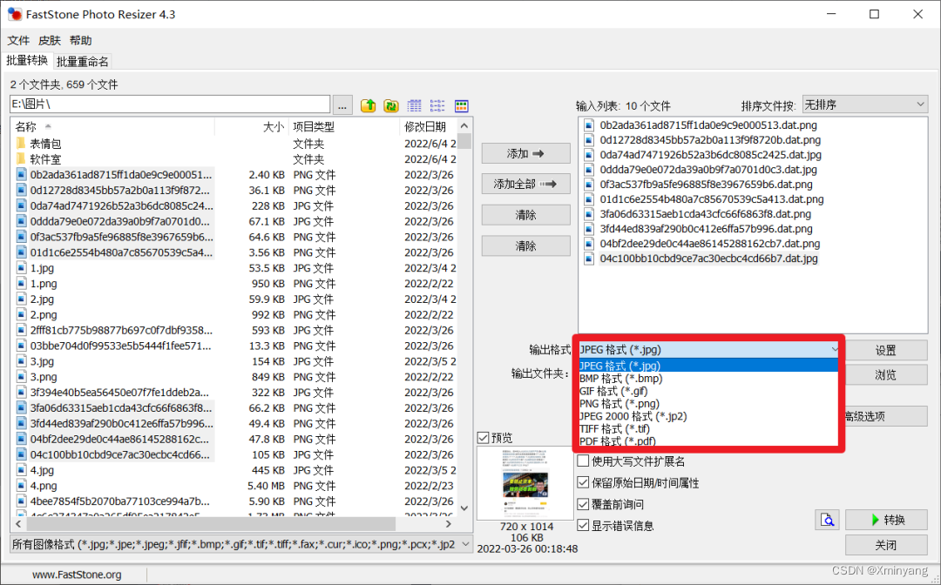Open the 排序文件按 sort dropdown
The image size is (941, 585).
click(865, 104)
